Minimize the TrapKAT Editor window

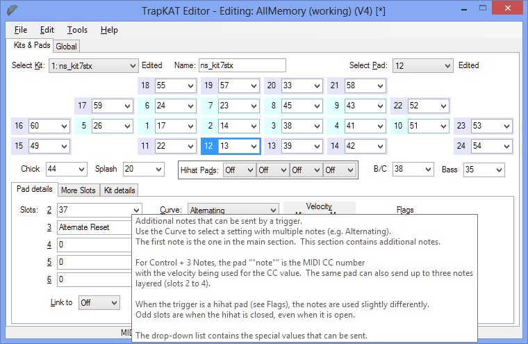point(464,8)
